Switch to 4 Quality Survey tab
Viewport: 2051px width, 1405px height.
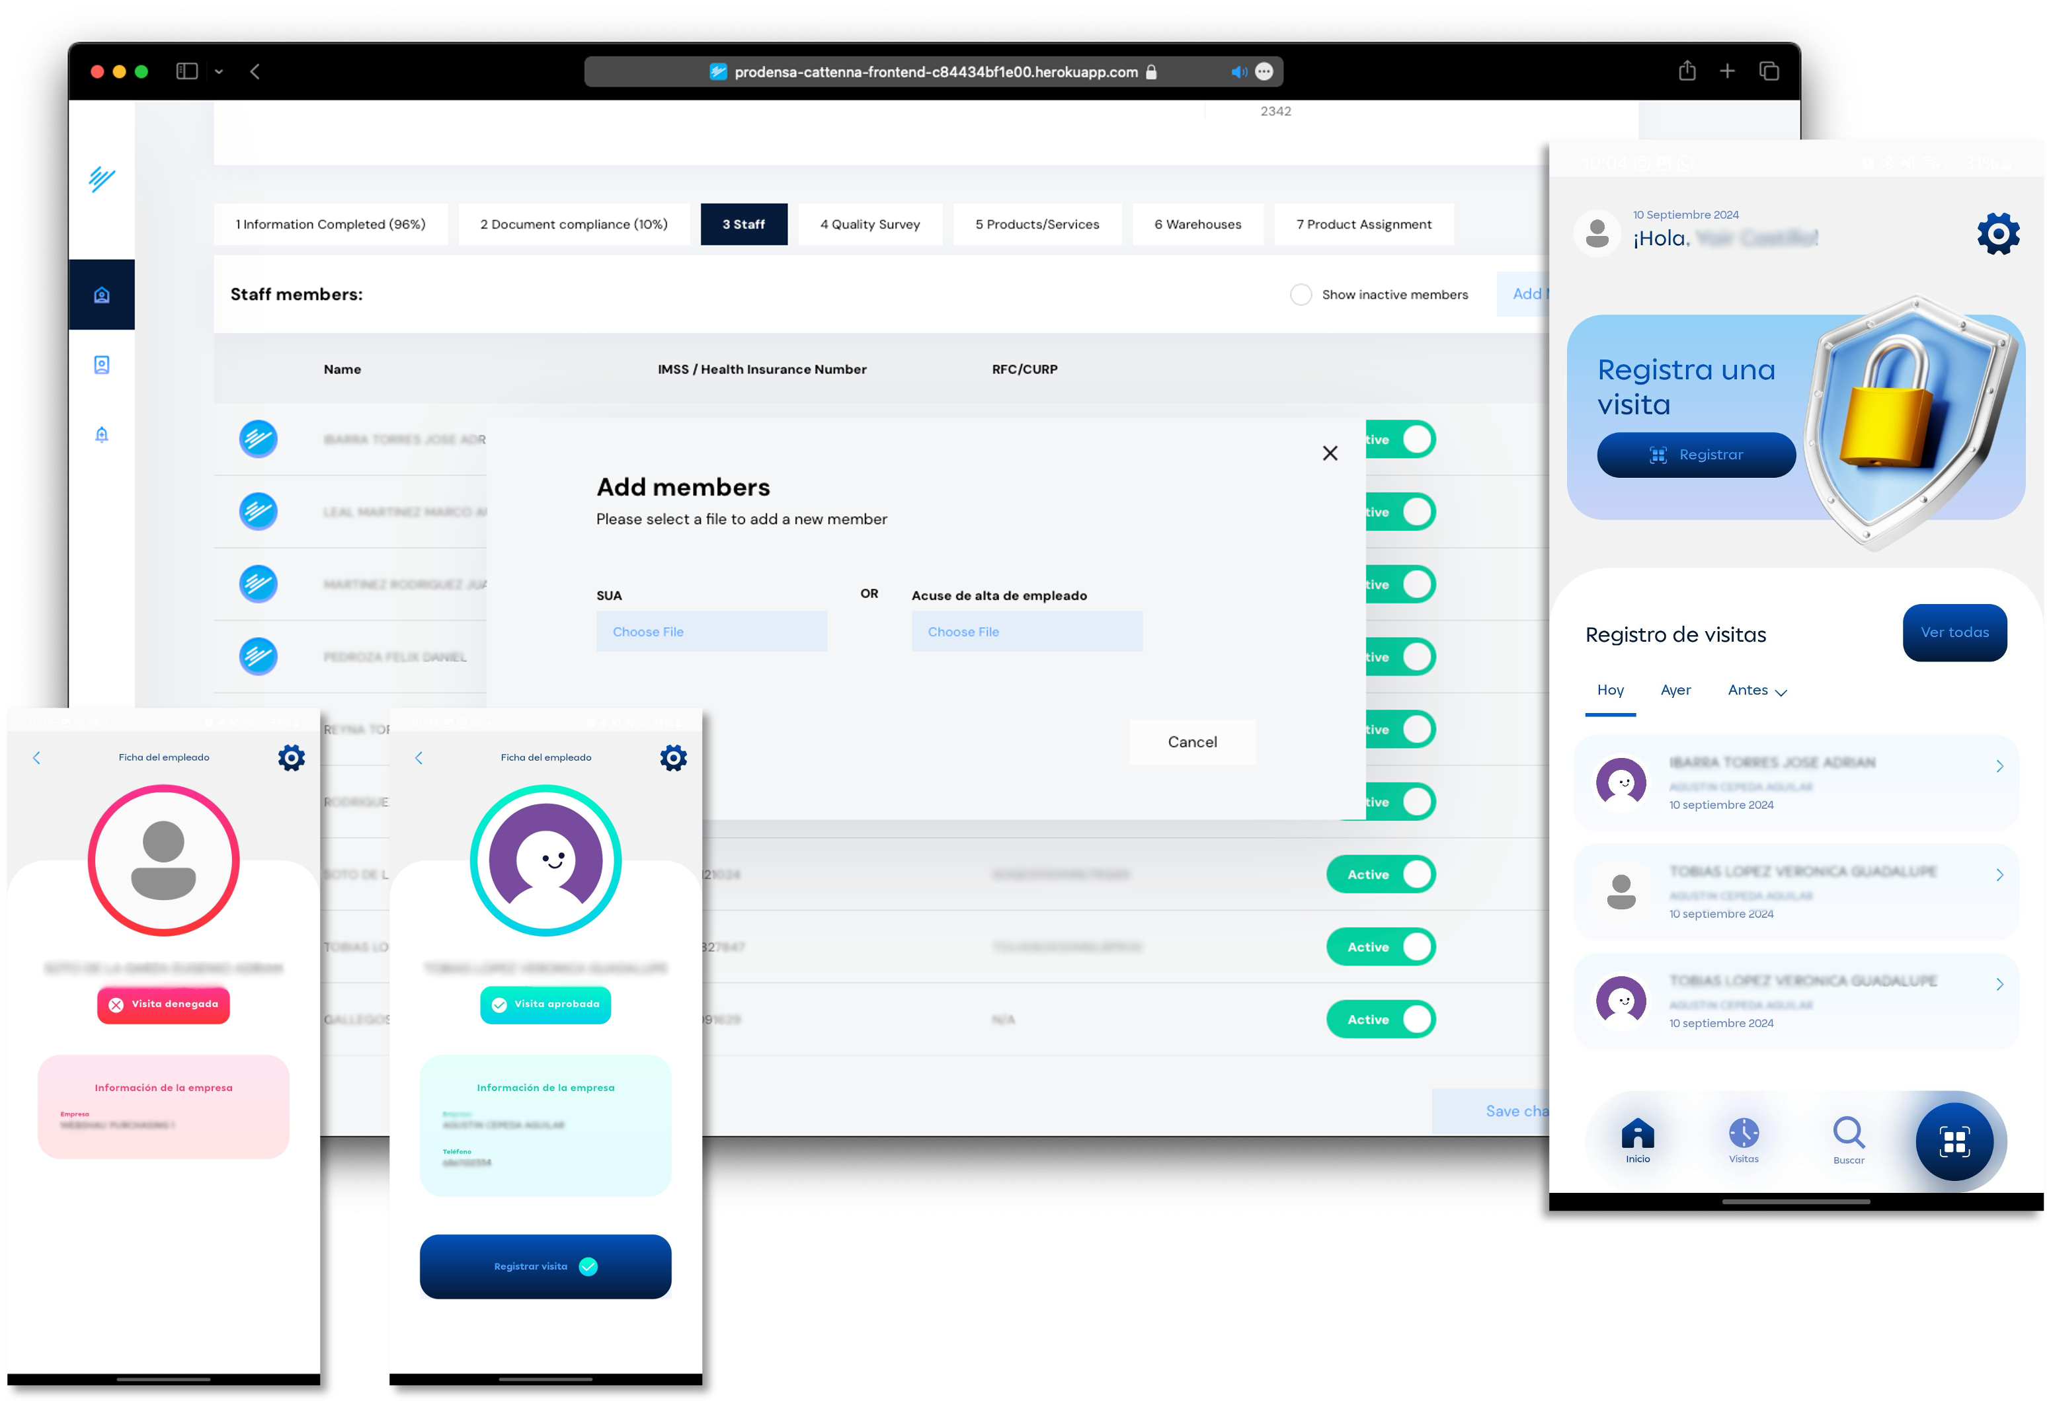869,224
